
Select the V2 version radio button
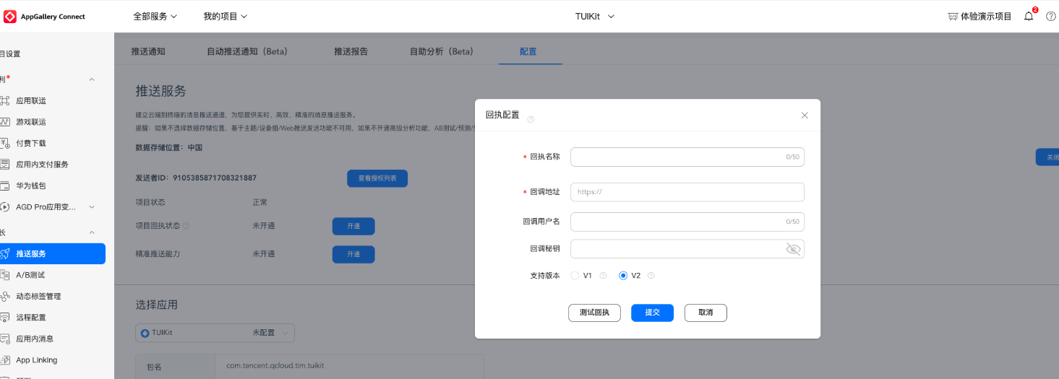click(623, 276)
